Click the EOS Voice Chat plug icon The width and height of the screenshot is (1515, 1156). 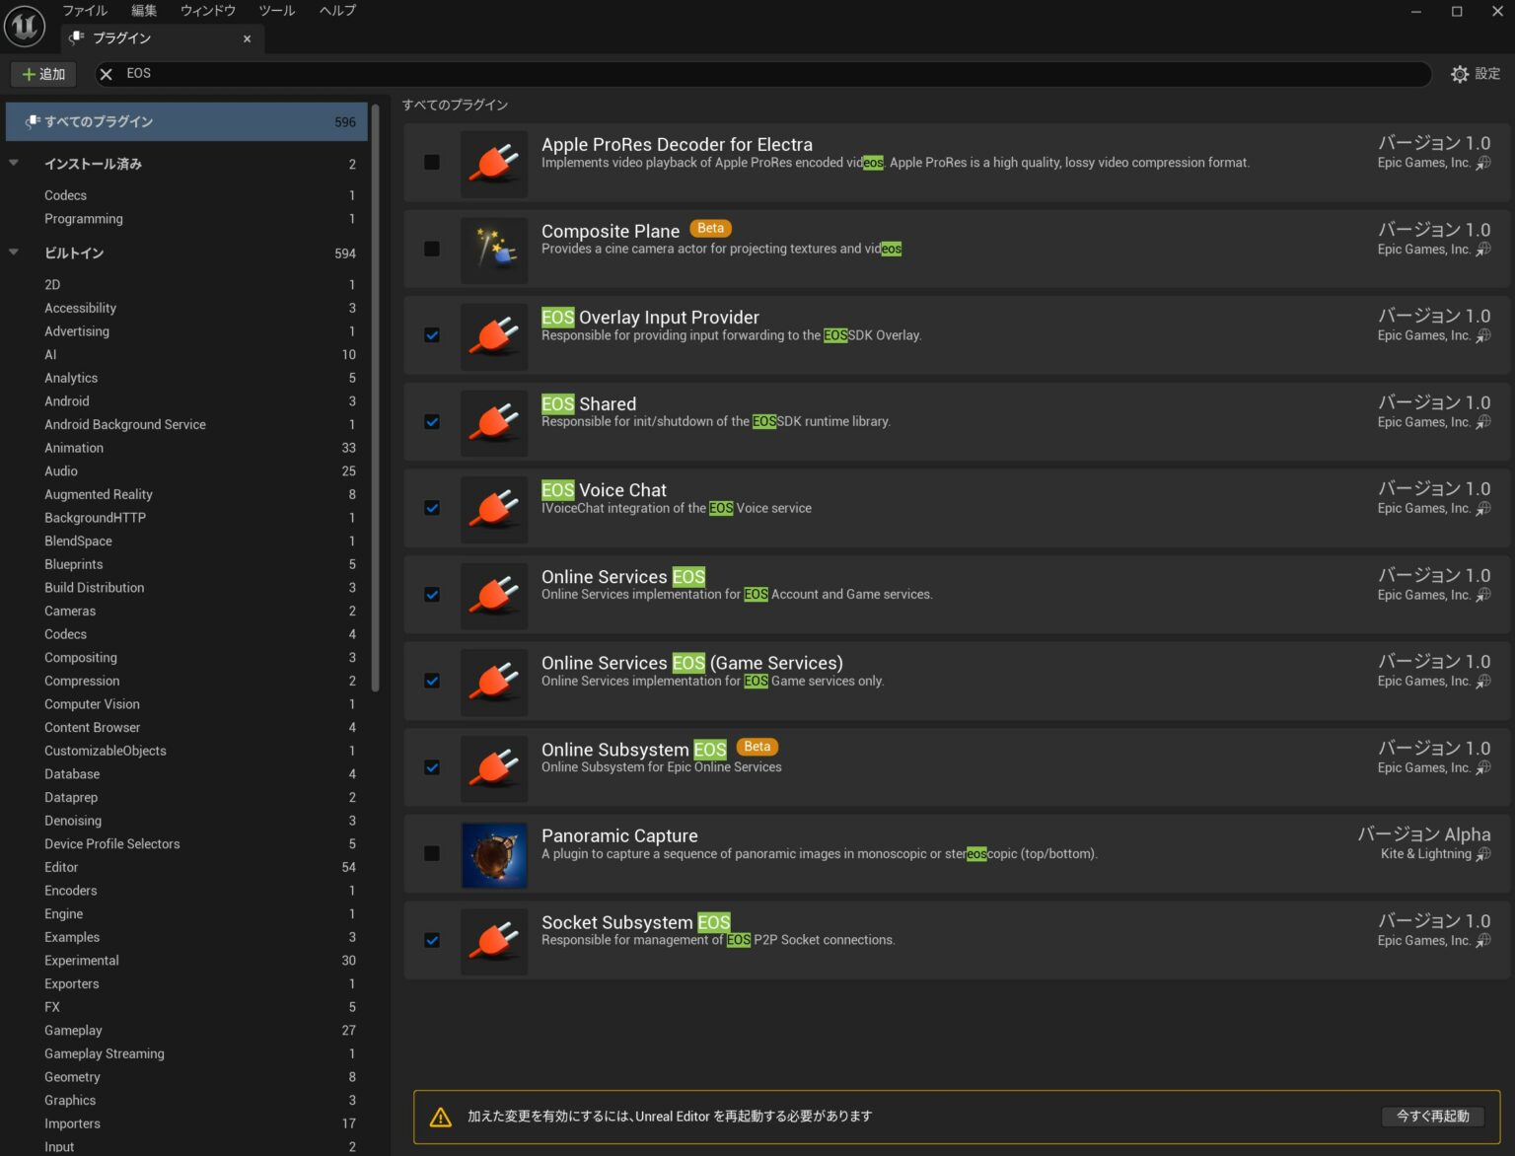coord(494,509)
